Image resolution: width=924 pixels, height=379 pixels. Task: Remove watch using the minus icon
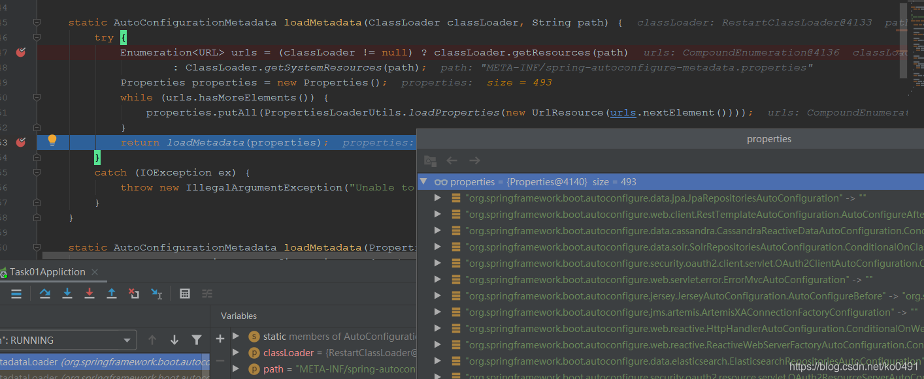[x=220, y=360]
